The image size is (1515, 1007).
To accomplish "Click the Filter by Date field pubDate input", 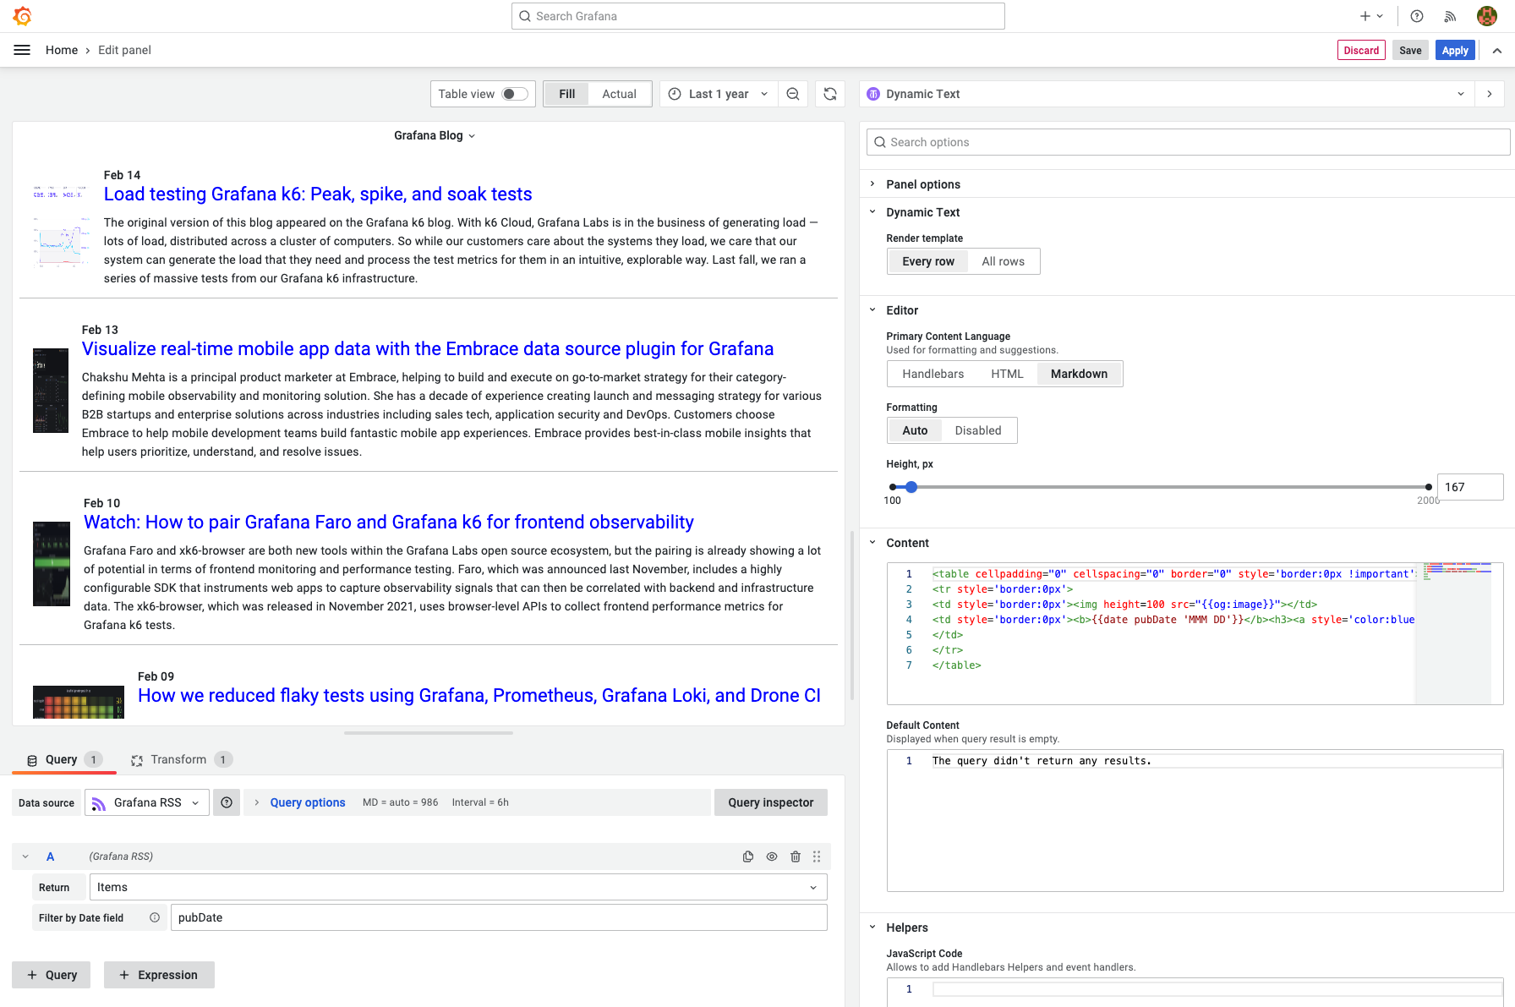I will (x=499, y=917).
